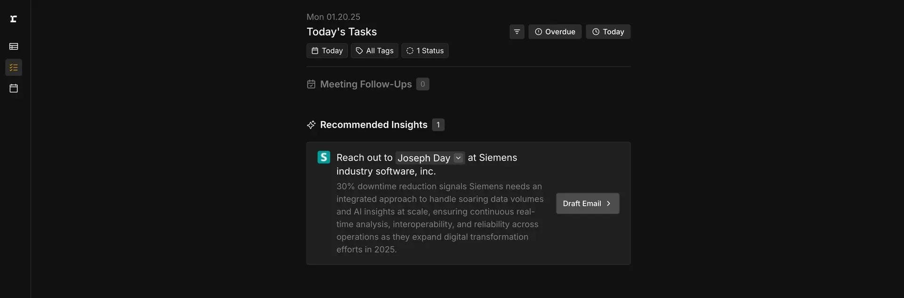Click the Today's Tasks heading

point(342,32)
